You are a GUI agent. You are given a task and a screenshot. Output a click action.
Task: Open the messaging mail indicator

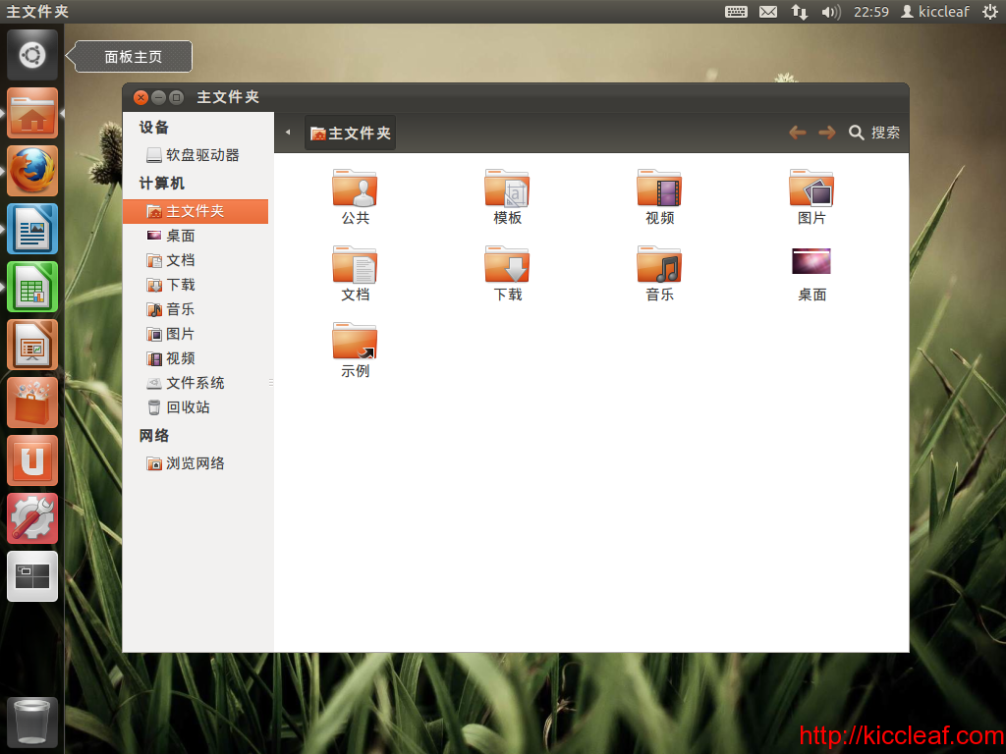[x=768, y=12]
